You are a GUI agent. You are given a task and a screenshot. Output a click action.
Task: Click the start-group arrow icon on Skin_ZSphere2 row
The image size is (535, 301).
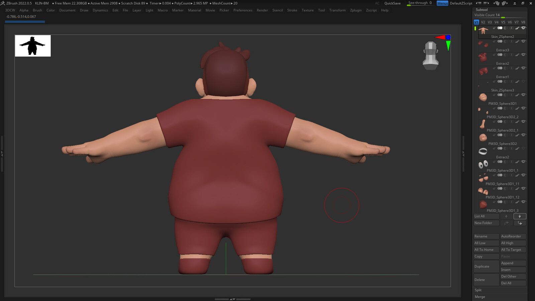coord(494,28)
